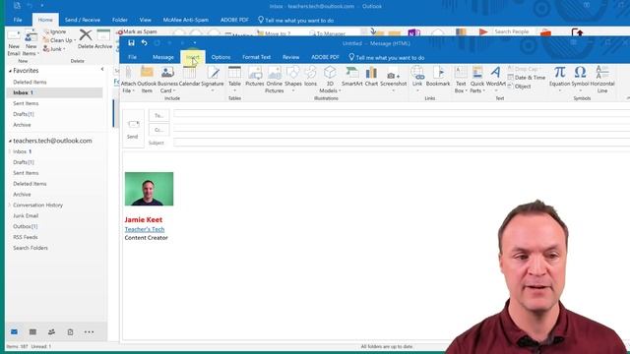
Task: Click Date & Time in Text group
Action: [527, 78]
